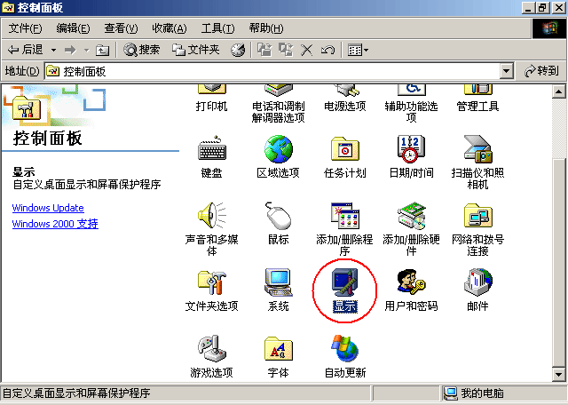
Task: Click the 电话和调制解调器选项 label
Action: 278,112
